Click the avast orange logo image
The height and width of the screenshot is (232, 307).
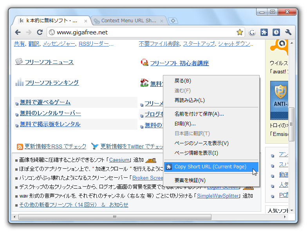(279, 47)
